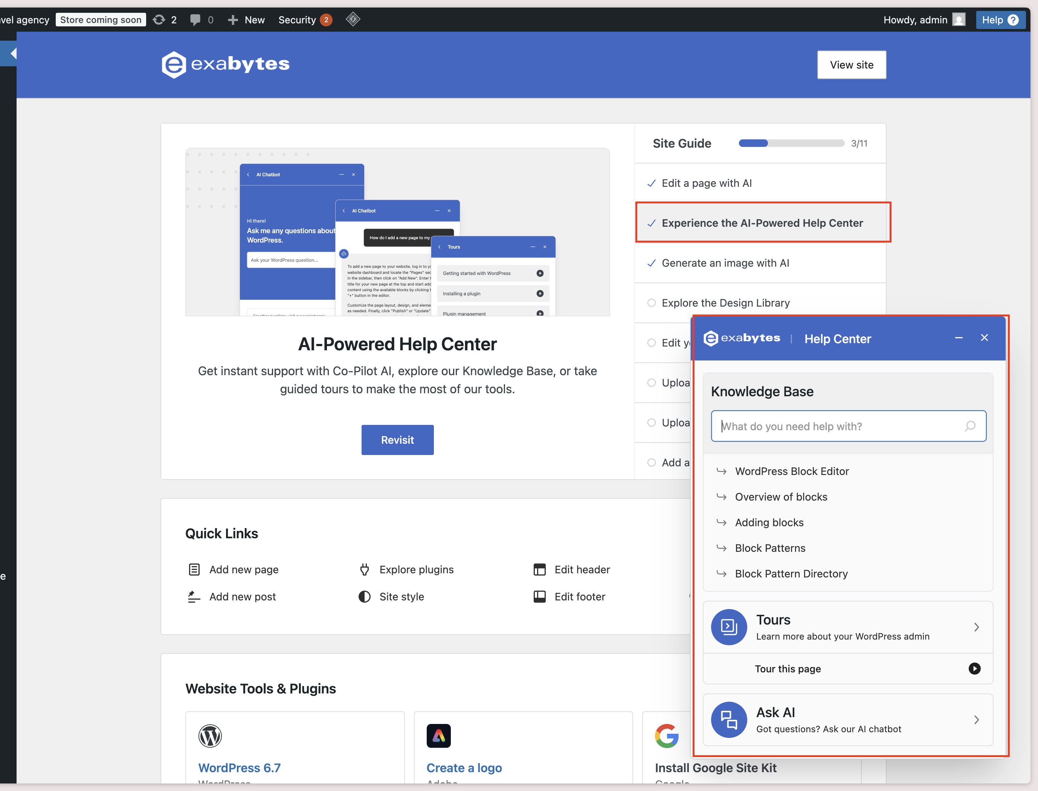This screenshot has width=1038, height=791.
Task: Click the Ask AI chat icon
Action: (x=728, y=719)
